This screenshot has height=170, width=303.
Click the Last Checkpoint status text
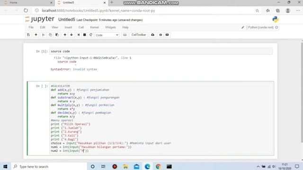click(x=109, y=20)
